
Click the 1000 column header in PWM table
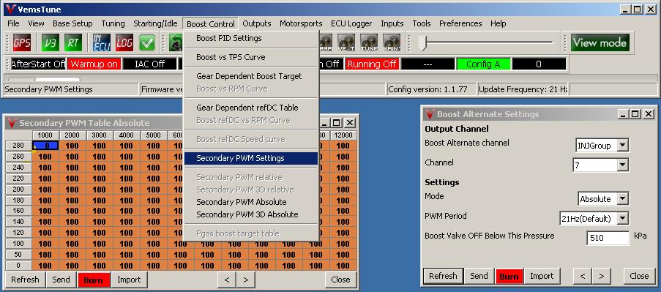click(x=45, y=135)
